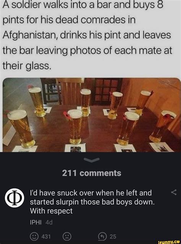Click the watermark emblem on the photo
The height and width of the screenshot is (244, 181).
[x=167, y=83]
